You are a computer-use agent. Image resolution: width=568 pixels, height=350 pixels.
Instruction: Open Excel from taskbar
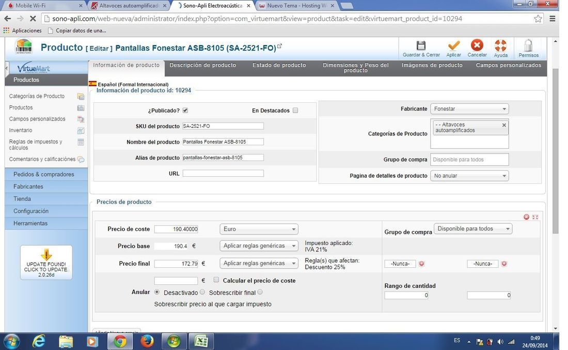pyautogui.click(x=201, y=341)
